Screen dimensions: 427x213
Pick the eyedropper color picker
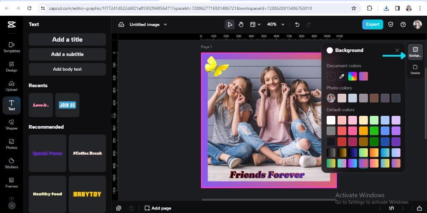point(342,76)
